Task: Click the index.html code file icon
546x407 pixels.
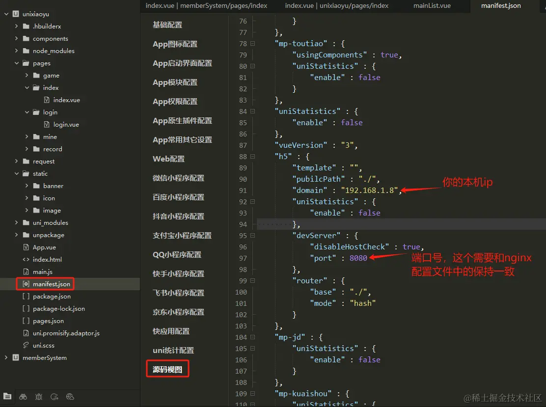Action: [x=26, y=259]
